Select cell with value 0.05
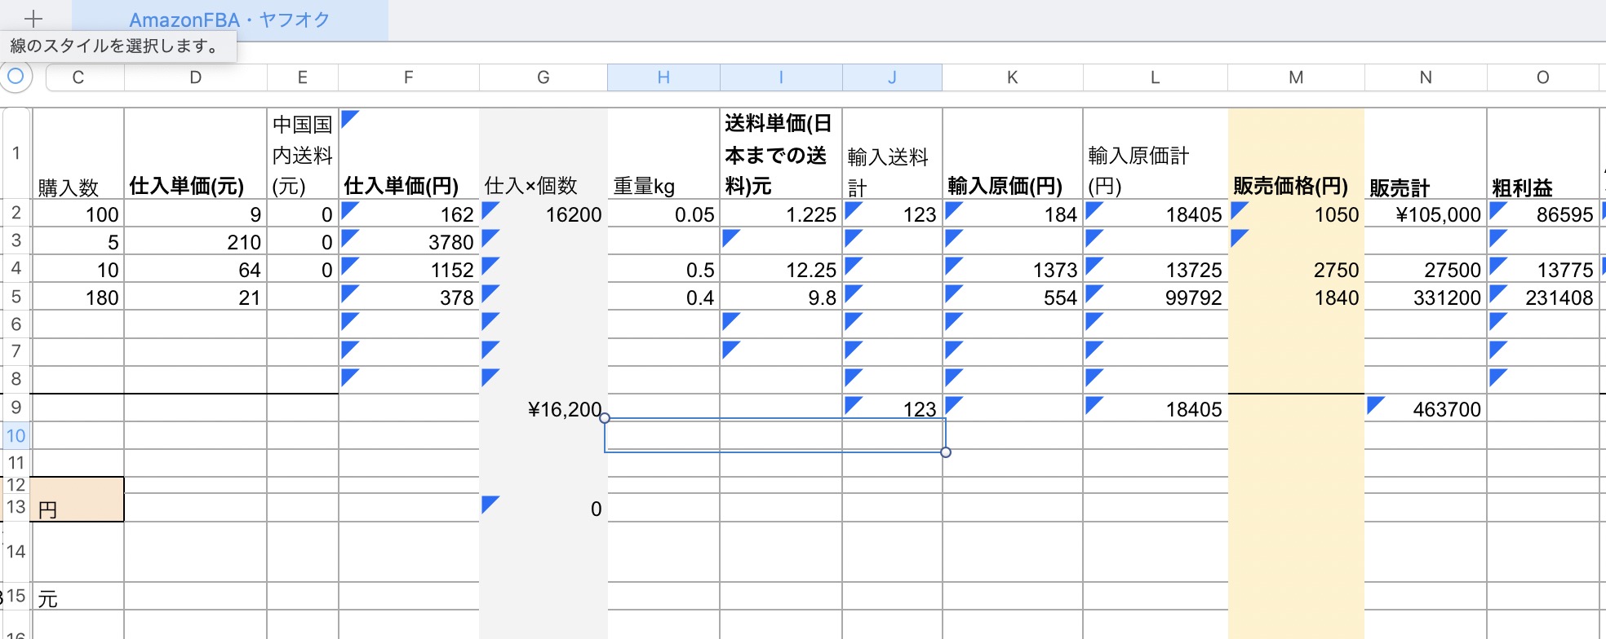 [663, 214]
